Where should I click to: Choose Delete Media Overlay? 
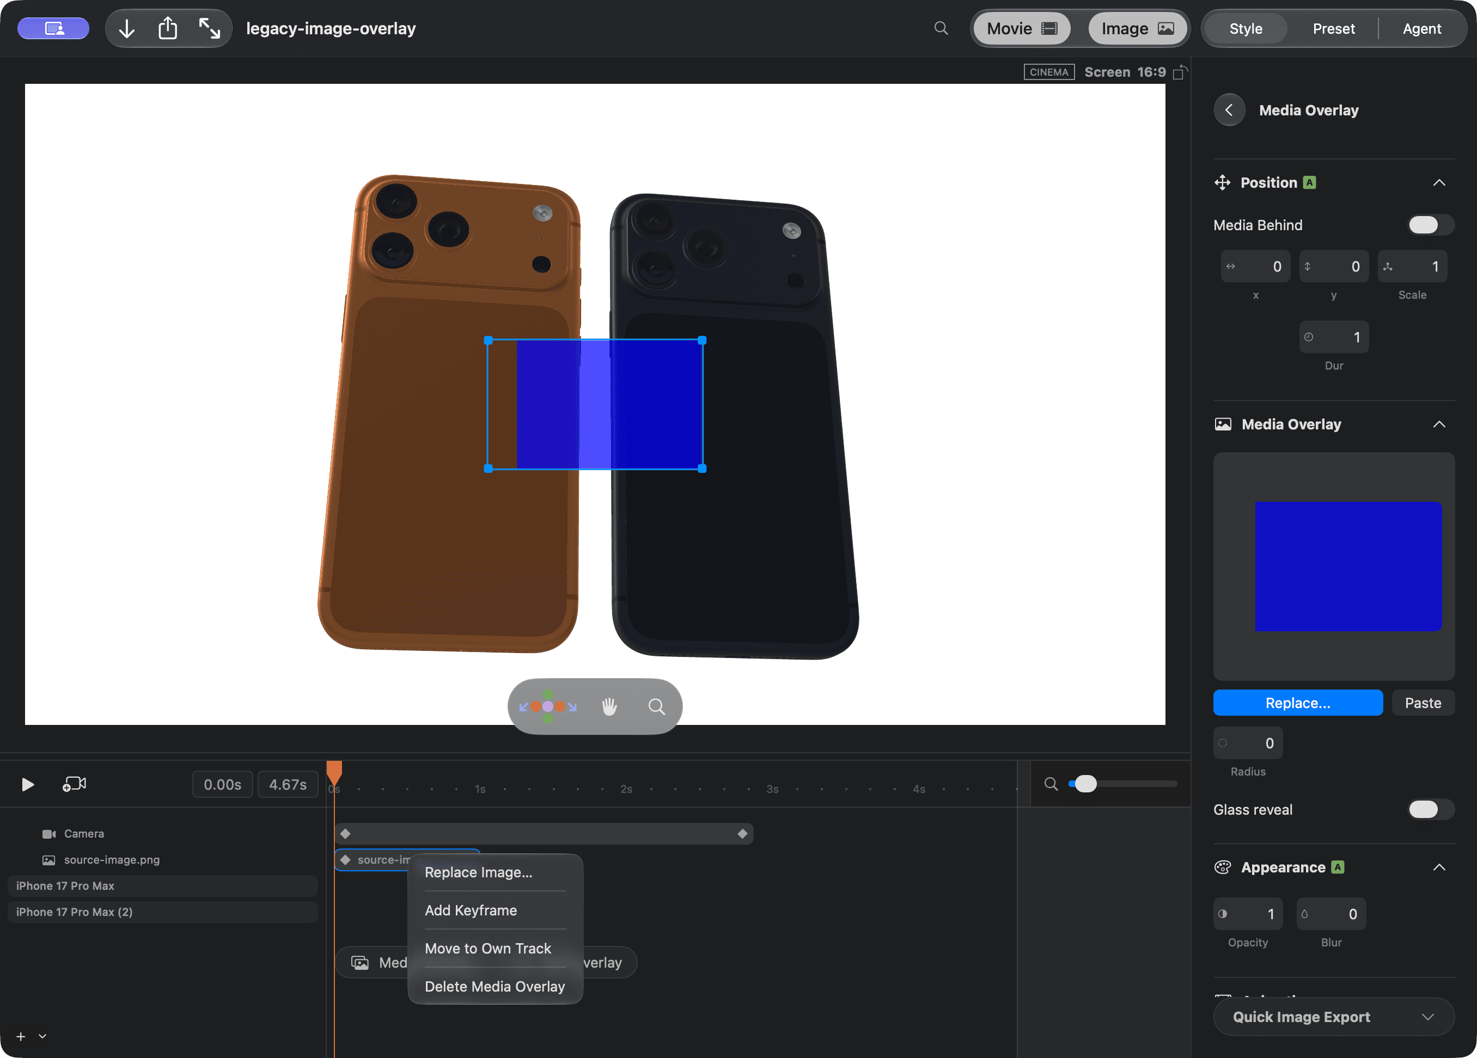tap(495, 986)
